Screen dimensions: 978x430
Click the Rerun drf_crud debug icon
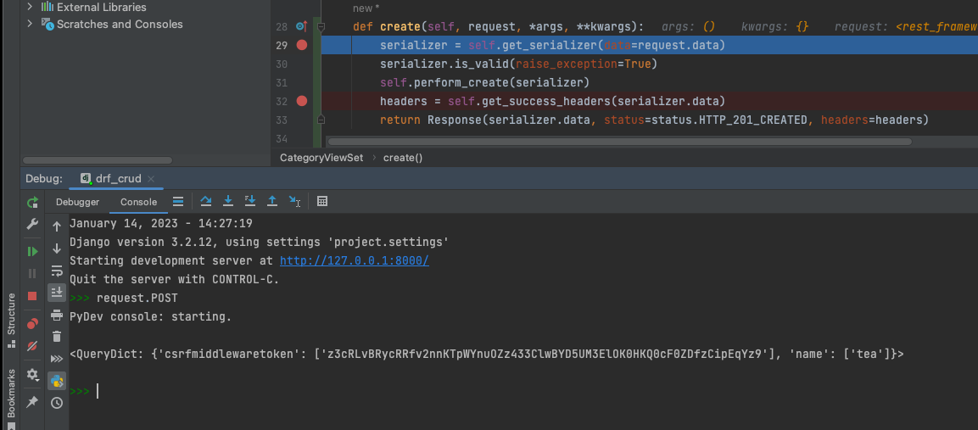(x=32, y=202)
